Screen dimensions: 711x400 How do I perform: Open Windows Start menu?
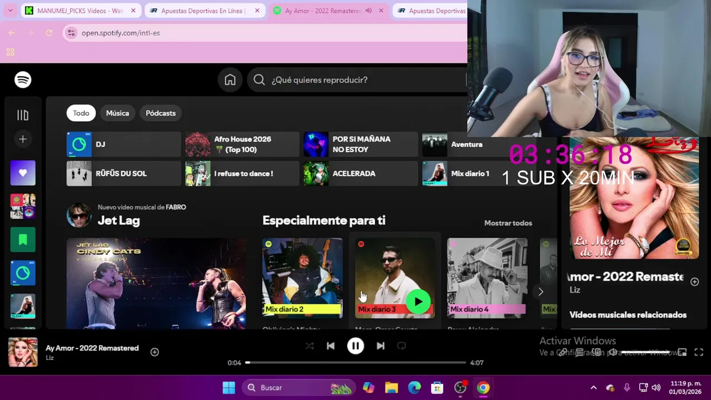point(229,388)
